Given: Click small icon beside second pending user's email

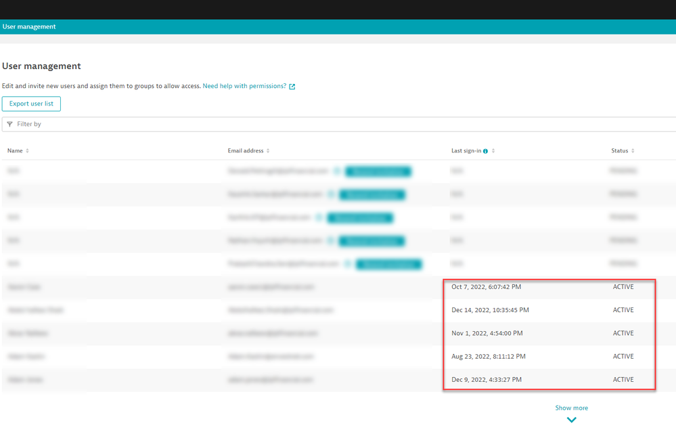Looking at the screenshot, I should (331, 195).
